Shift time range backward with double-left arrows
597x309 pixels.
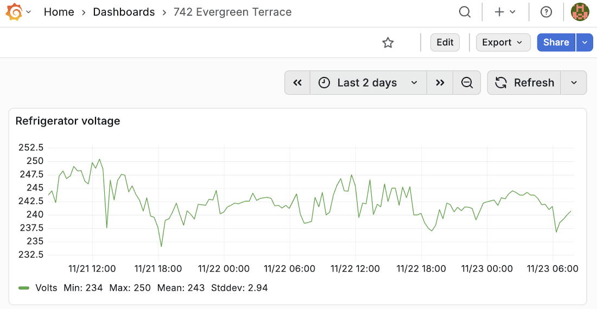[x=297, y=83]
